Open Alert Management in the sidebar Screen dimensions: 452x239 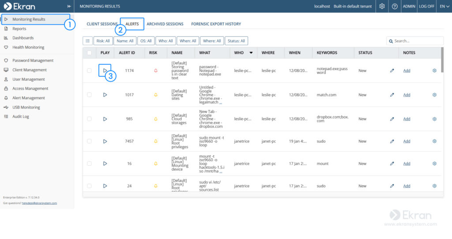point(29,98)
